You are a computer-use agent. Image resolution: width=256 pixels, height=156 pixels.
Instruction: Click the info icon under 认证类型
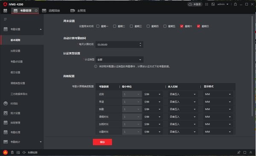[x=96, y=66]
